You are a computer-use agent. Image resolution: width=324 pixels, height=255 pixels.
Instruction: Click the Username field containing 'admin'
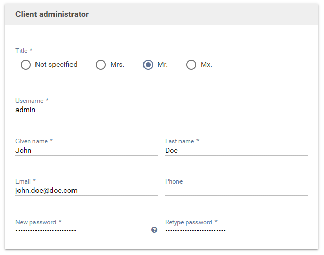pos(161,110)
